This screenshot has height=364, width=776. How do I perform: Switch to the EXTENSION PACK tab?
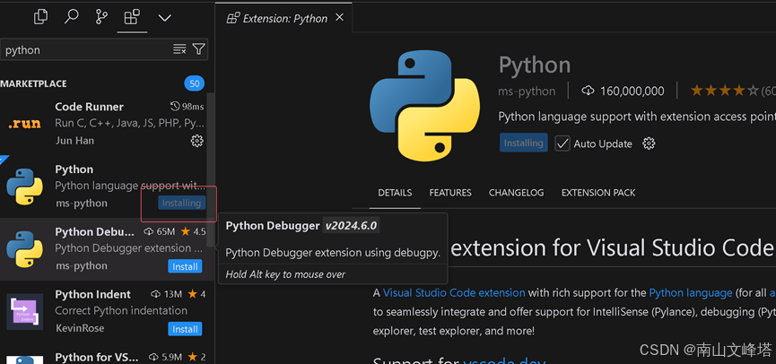[x=598, y=193]
